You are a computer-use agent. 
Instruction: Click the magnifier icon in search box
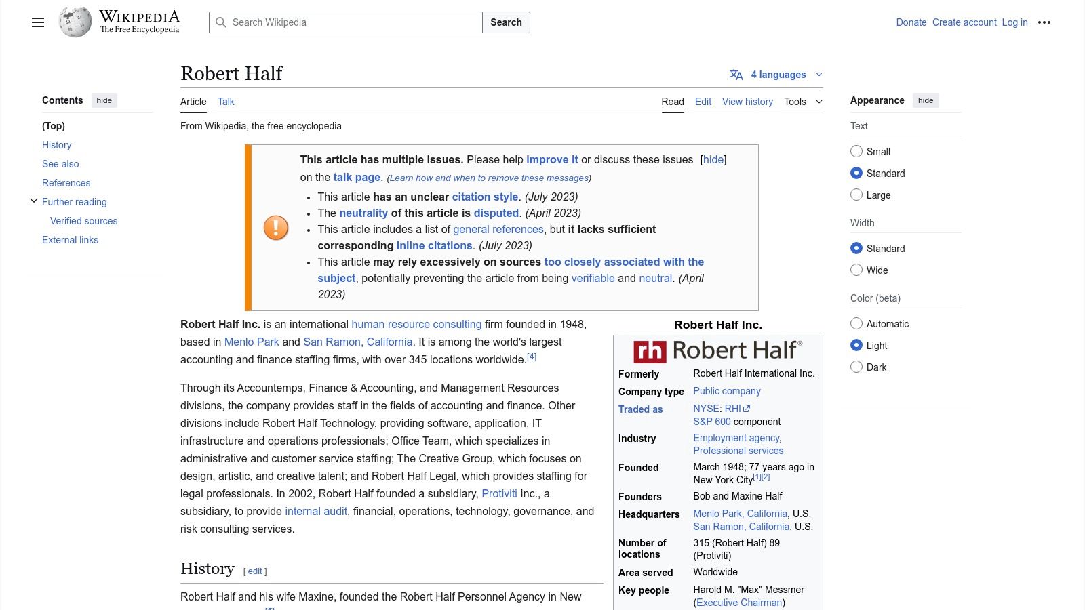tap(220, 22)
